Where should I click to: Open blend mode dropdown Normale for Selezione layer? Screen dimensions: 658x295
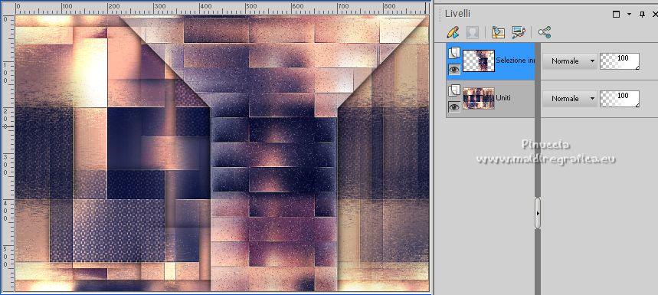tap(569, 61)
